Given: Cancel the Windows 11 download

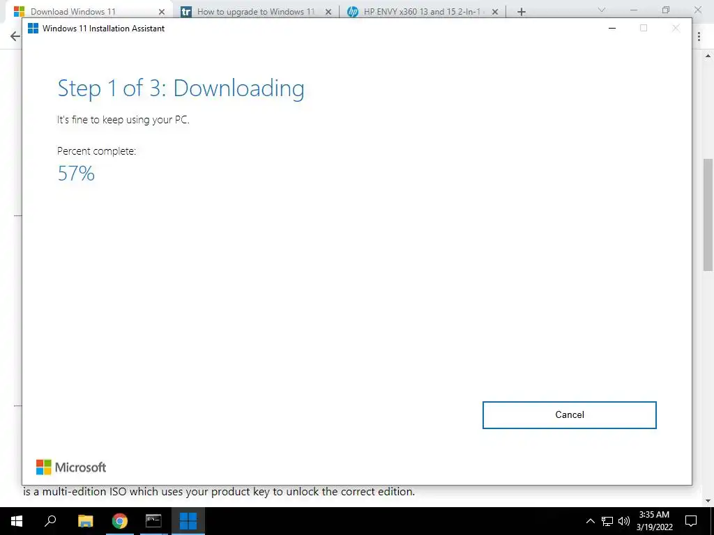Looking at the screenshot, I should [569, 415].
